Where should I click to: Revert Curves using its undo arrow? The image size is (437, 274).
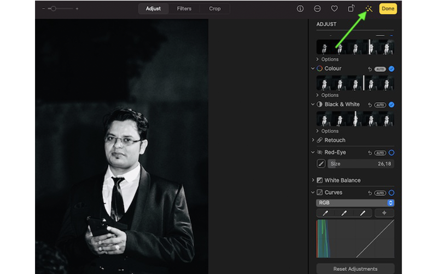tap(370, 193)
